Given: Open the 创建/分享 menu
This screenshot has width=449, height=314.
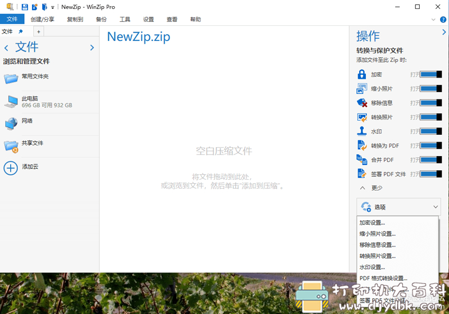Looking at the screenshot, I should 43,19.
